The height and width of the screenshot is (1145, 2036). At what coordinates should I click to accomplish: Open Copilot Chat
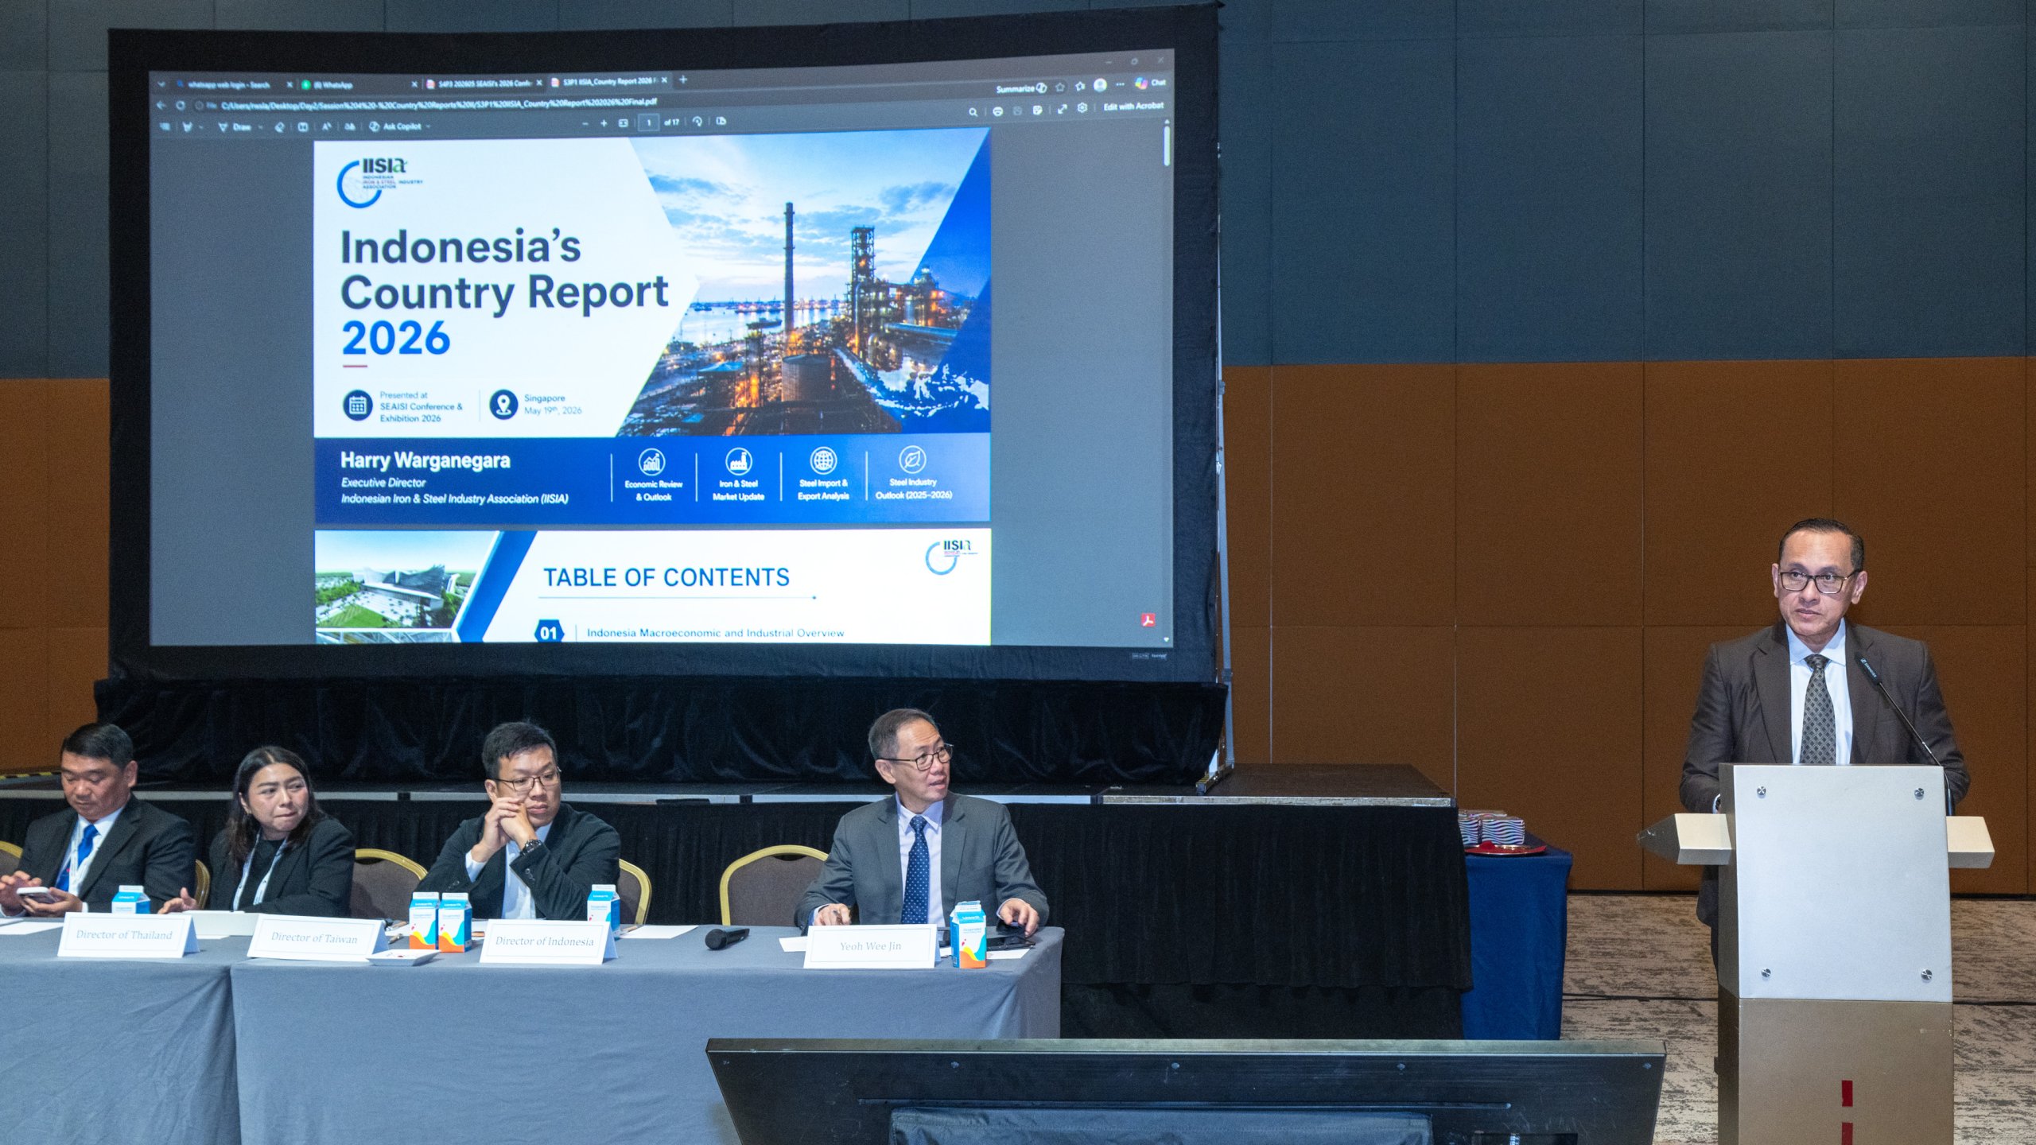(1150, 83)
